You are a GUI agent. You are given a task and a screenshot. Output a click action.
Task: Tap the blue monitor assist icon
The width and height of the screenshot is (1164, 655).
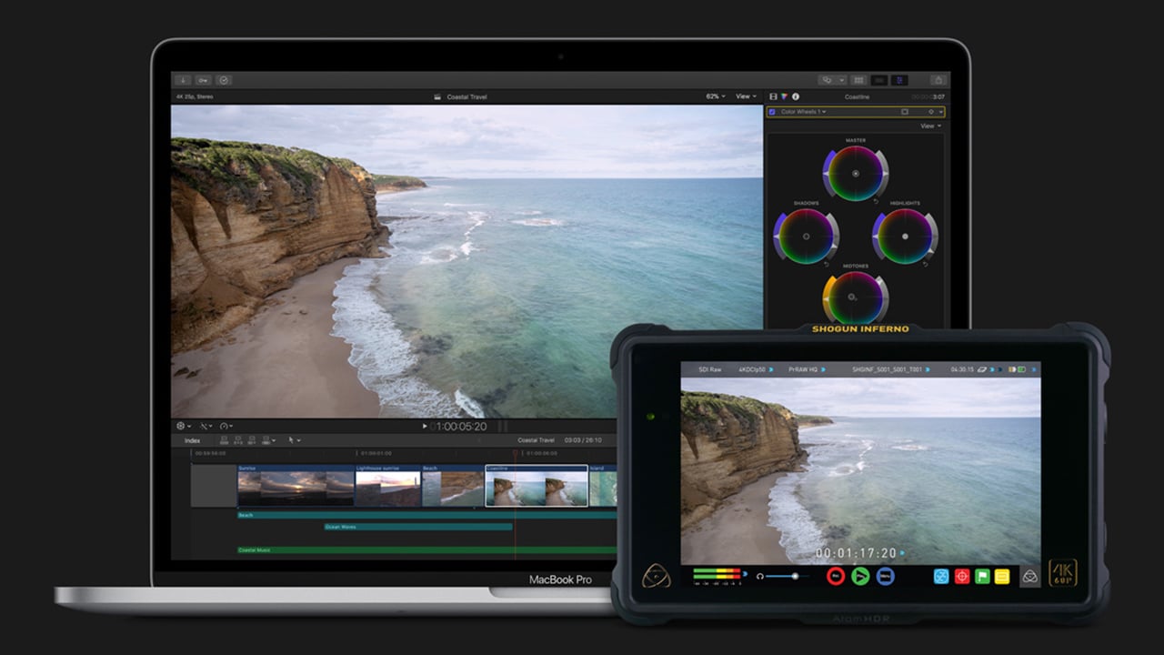(x=941, y=576)
